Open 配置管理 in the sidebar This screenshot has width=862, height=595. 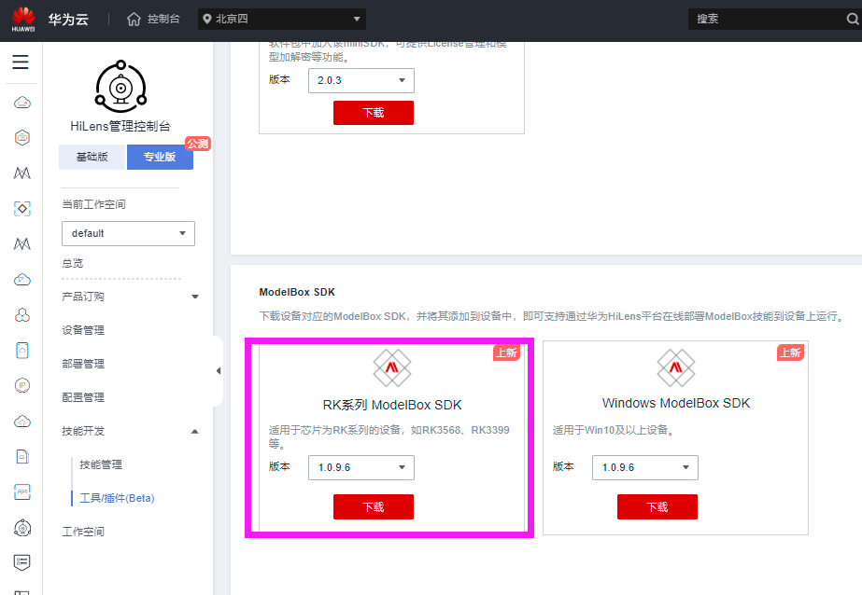tap(83, 397)
